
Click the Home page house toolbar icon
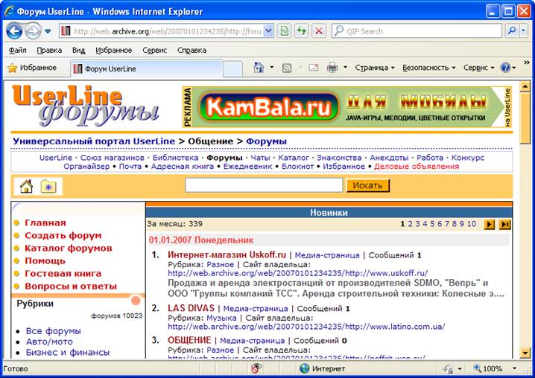click(259, 68)
